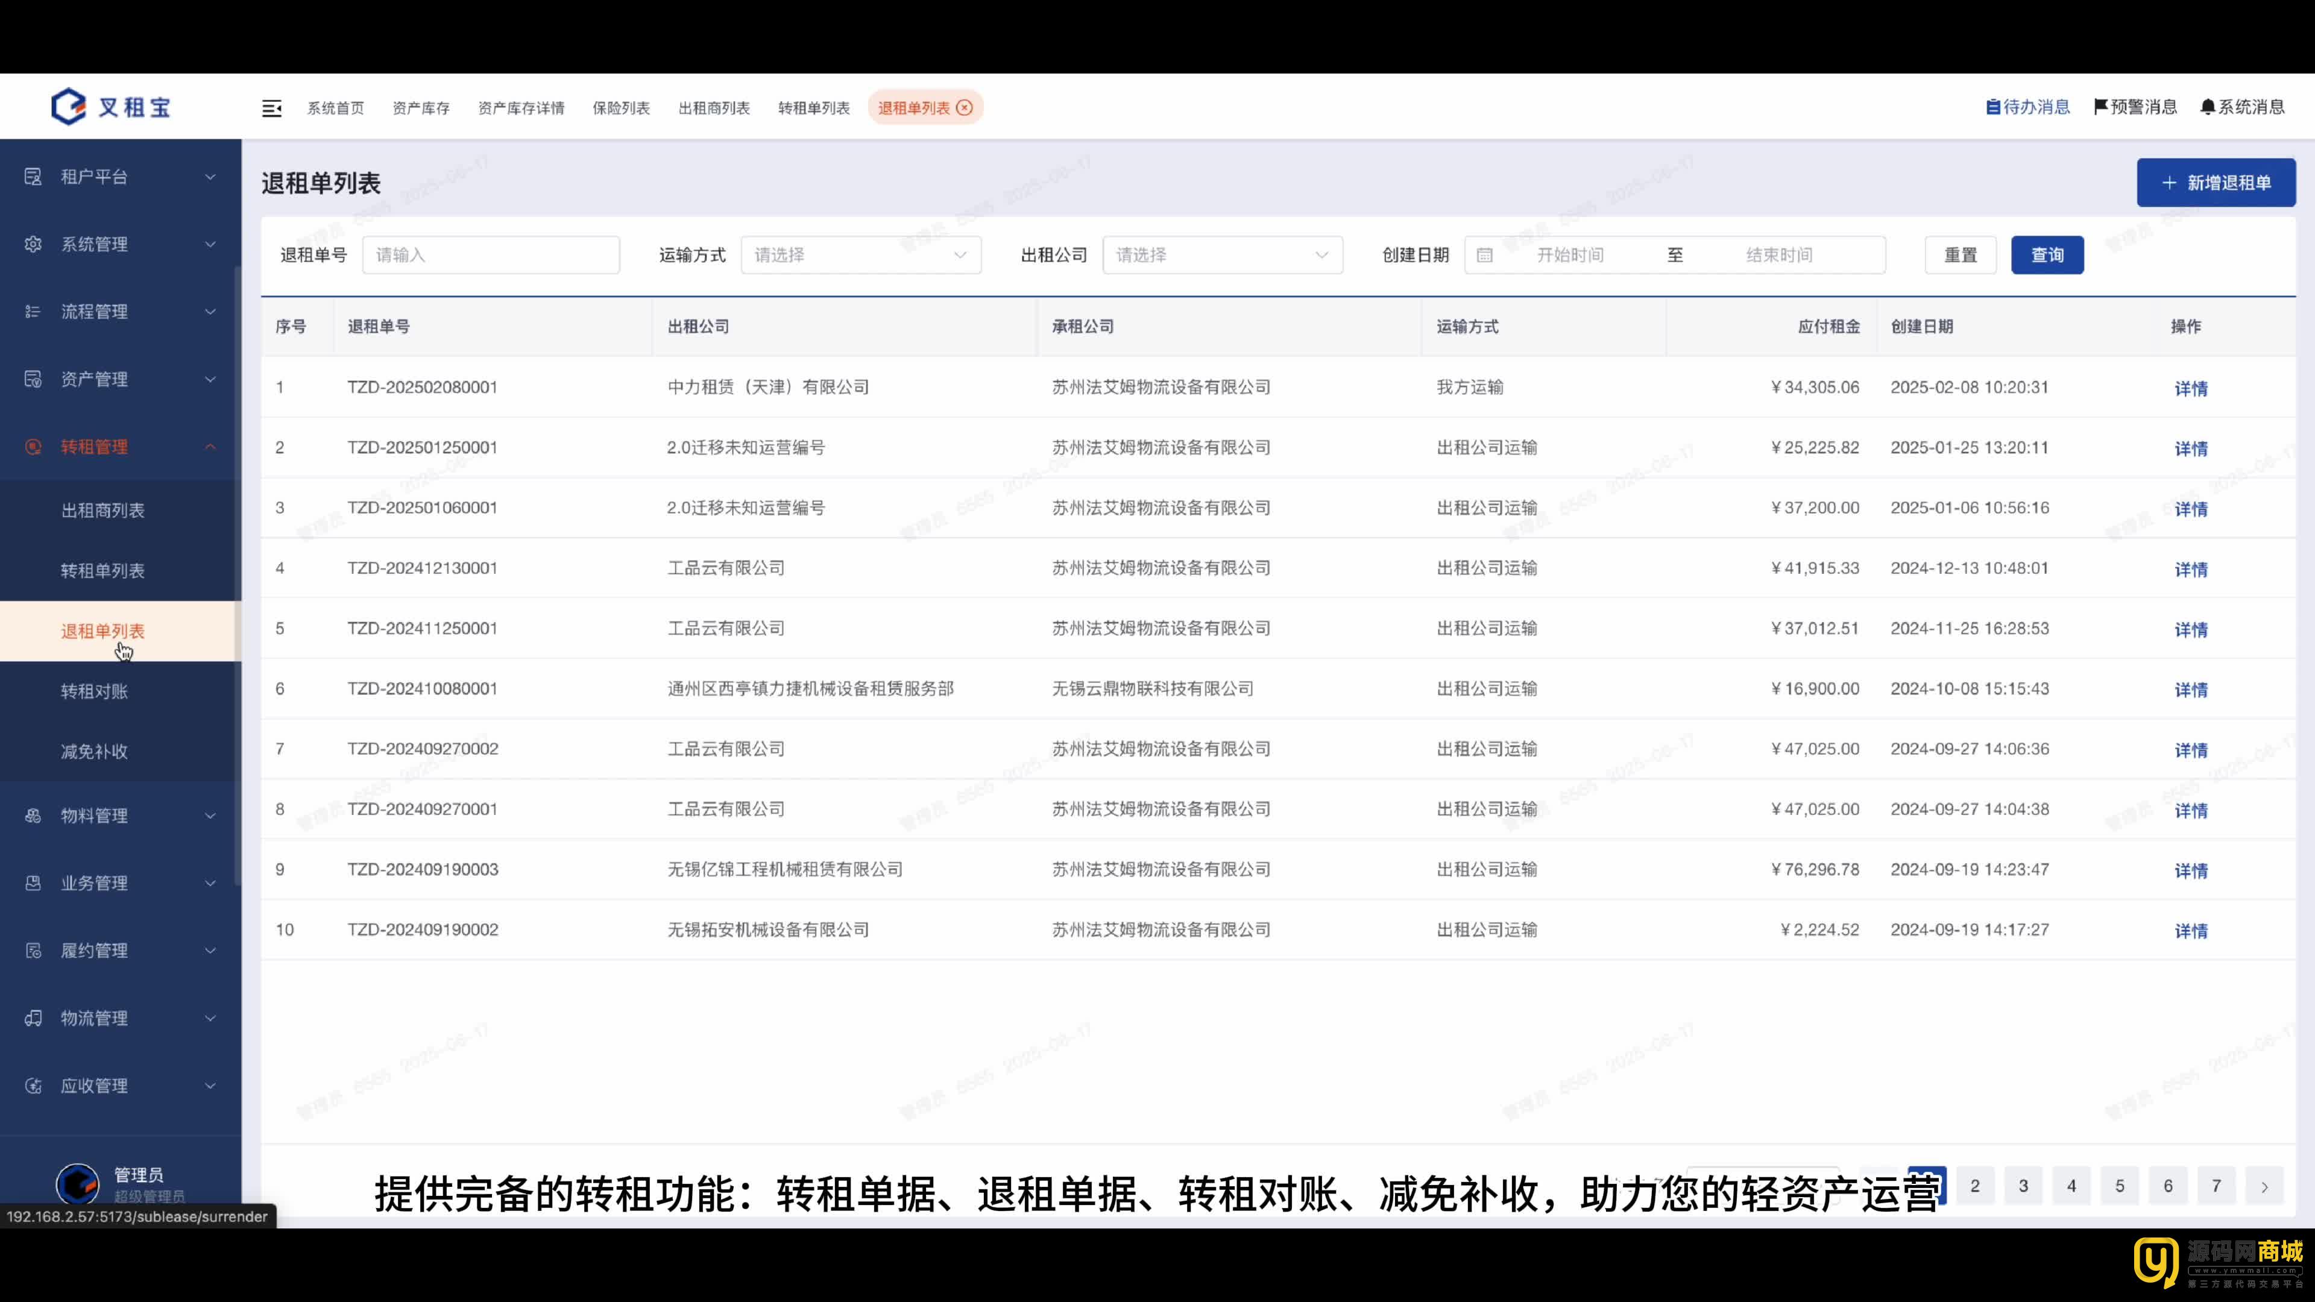
Task: Focus the 退租单号 input field
Action: click(x=491, y=255)
